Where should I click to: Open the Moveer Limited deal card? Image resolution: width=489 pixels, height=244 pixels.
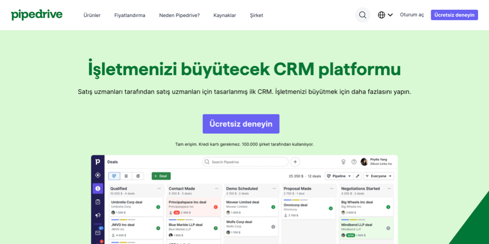click(x=251, y=207)
